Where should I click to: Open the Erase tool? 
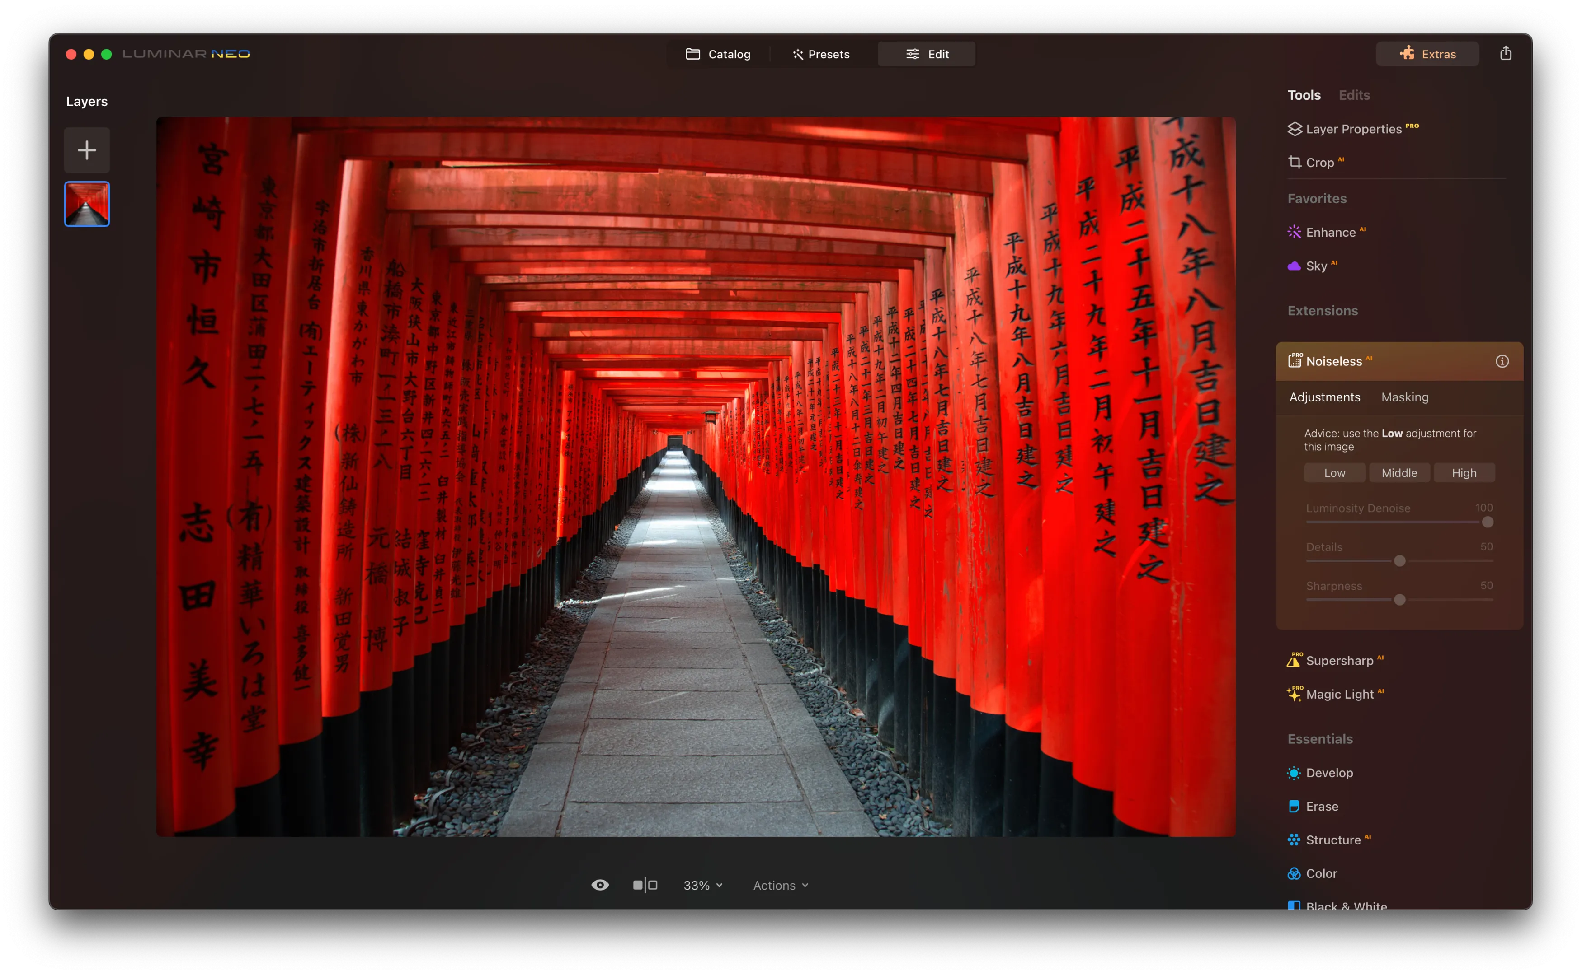1321,806
